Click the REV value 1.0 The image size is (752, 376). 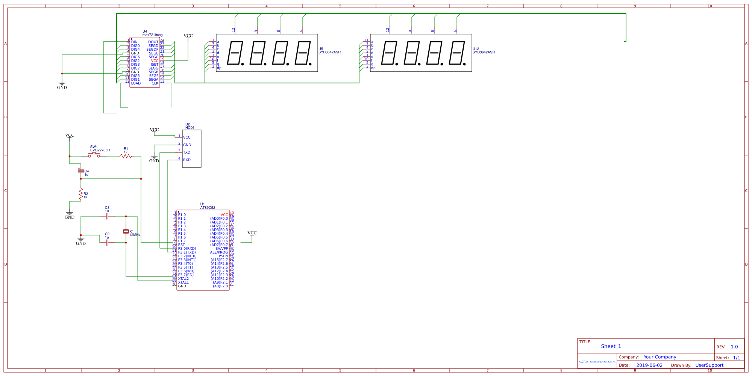pyautogui.click(x=734, y=347)
